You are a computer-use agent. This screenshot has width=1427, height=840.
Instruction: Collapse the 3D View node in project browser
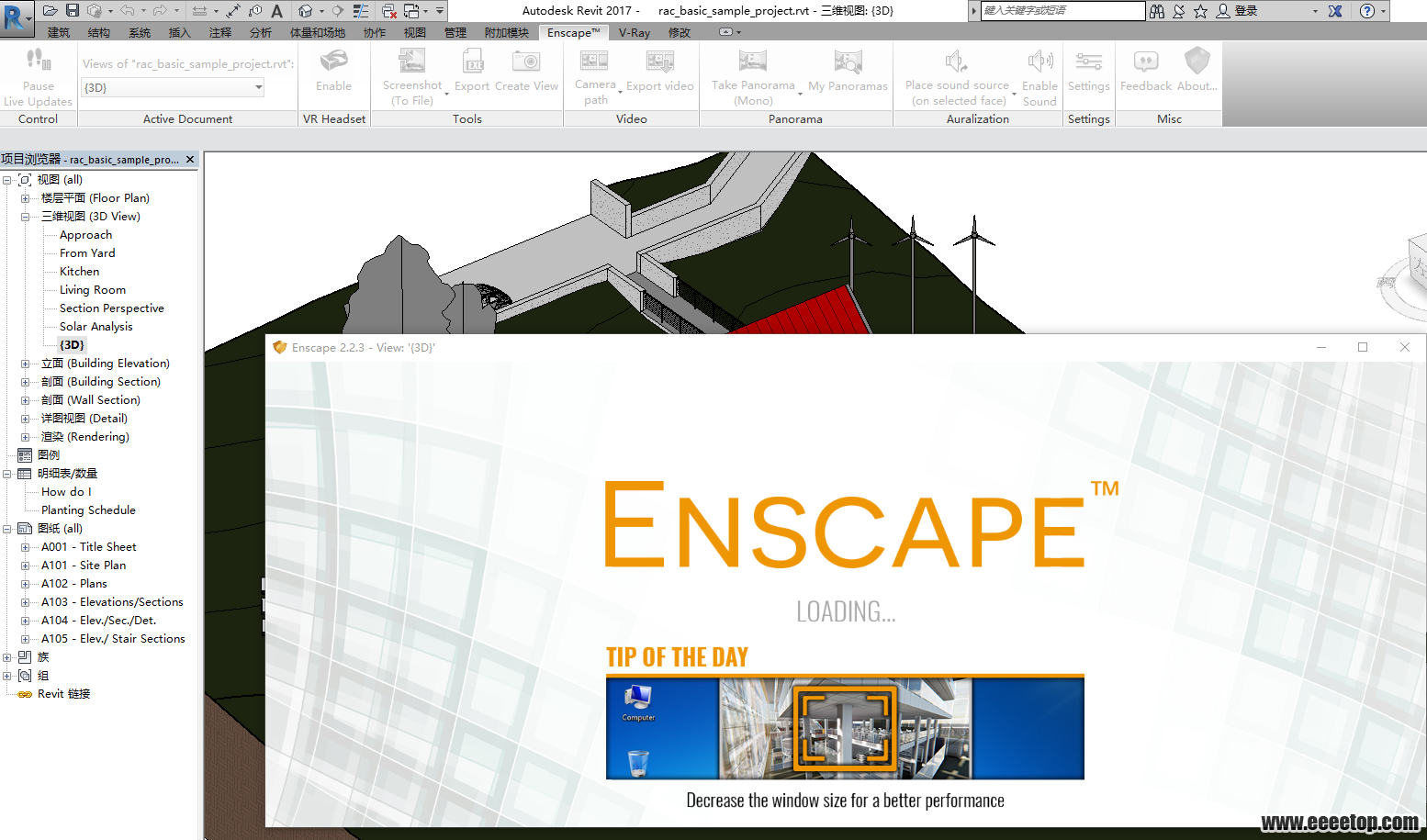(26, 217)
